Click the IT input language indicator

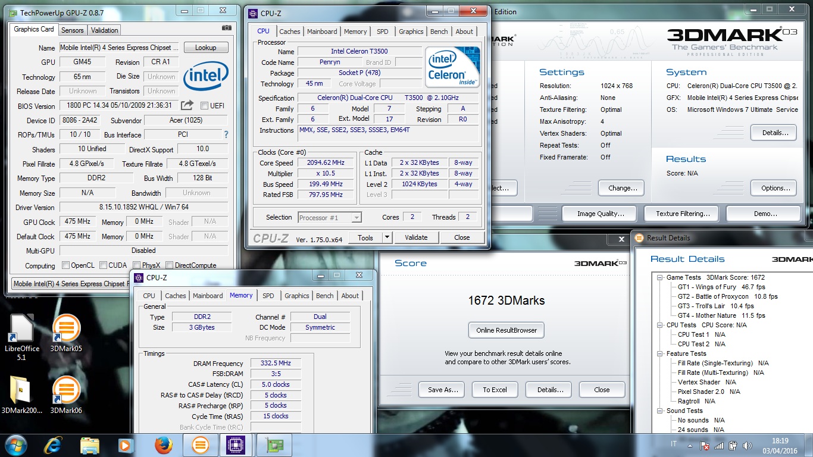click(x=674, y=445)
